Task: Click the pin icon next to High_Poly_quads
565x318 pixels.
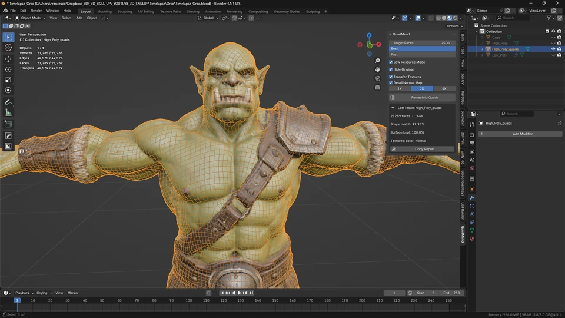Action: (559, 123)
